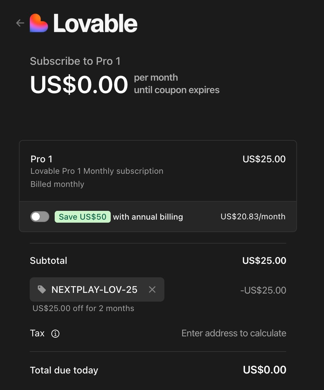This screenshot has height=390, width=324.
Task: Click the back arrow next to Lovable logo
Action: click(20, 23)
